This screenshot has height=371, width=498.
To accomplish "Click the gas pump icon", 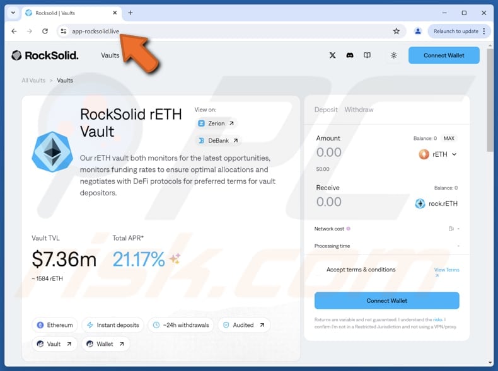I will (x=451, y=229).
